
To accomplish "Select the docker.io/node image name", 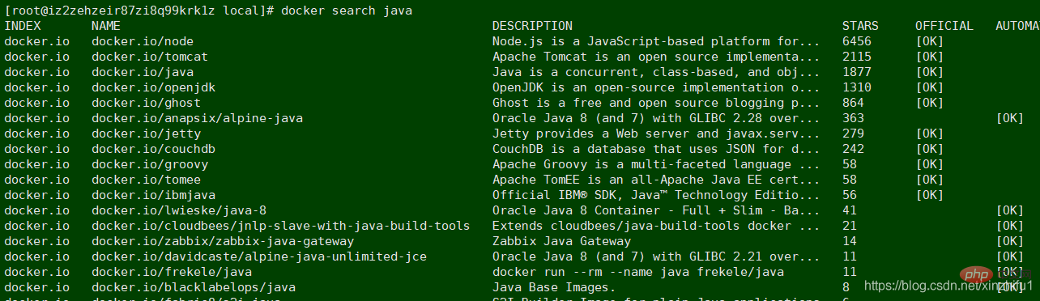I will tap(143, 41).
